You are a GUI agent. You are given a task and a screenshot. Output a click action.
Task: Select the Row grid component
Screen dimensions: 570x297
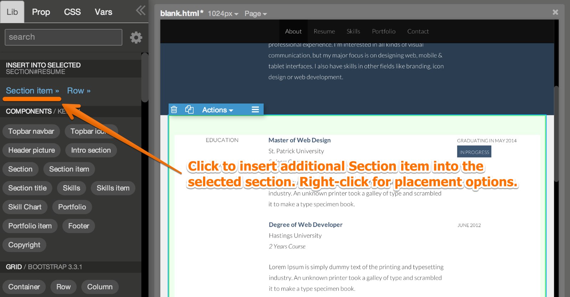[63, 287]
